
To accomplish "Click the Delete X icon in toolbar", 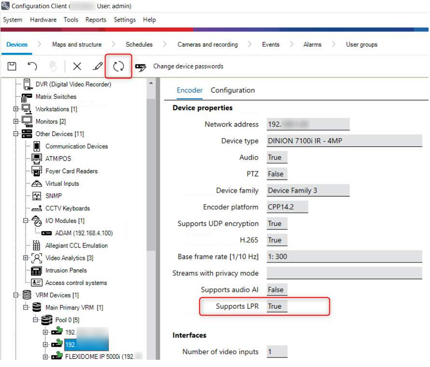I will tap(77, 66).
